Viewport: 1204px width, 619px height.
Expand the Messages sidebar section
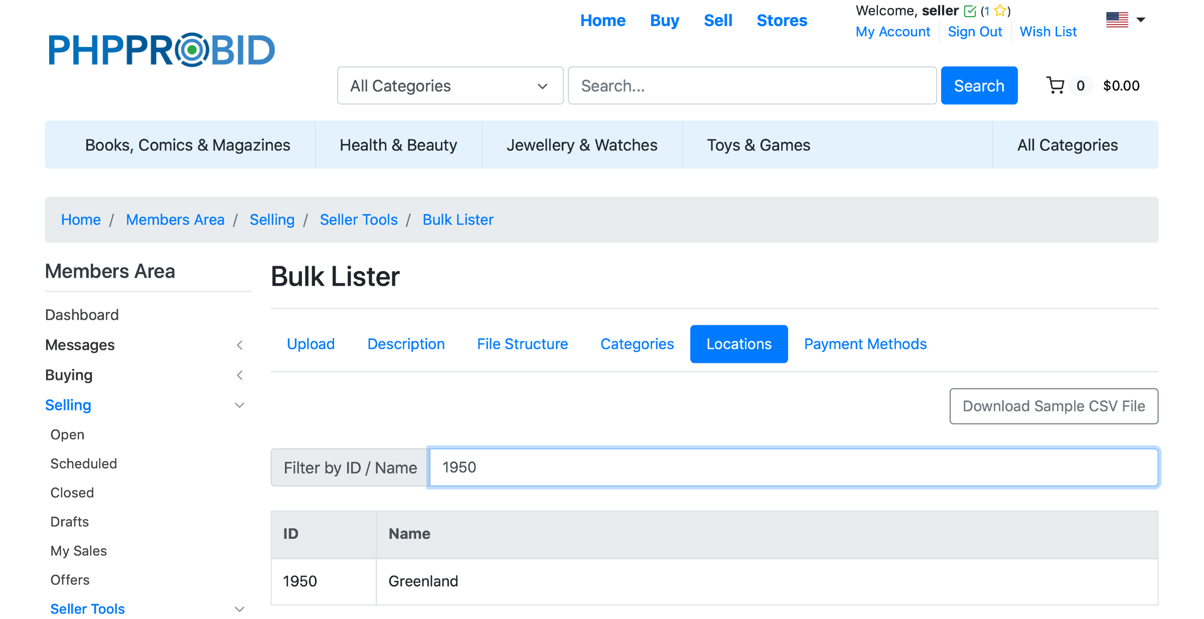[240, 345]
